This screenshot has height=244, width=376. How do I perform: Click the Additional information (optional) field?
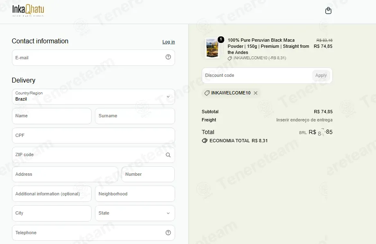(x=52, y=194)
